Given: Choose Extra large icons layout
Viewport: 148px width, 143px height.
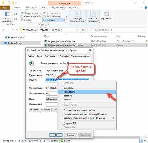Looking at the screenshot, I should [x=31, y=13].
